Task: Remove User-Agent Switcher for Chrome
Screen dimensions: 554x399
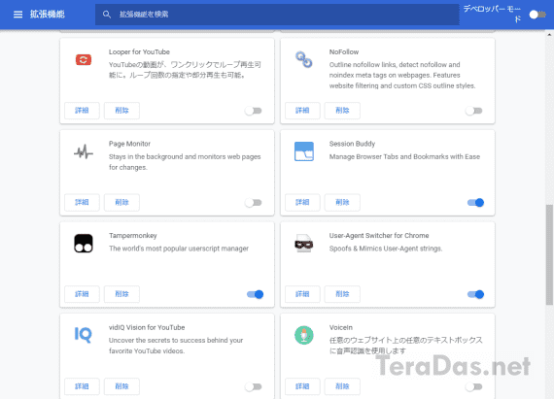Action: click(342, 294)
